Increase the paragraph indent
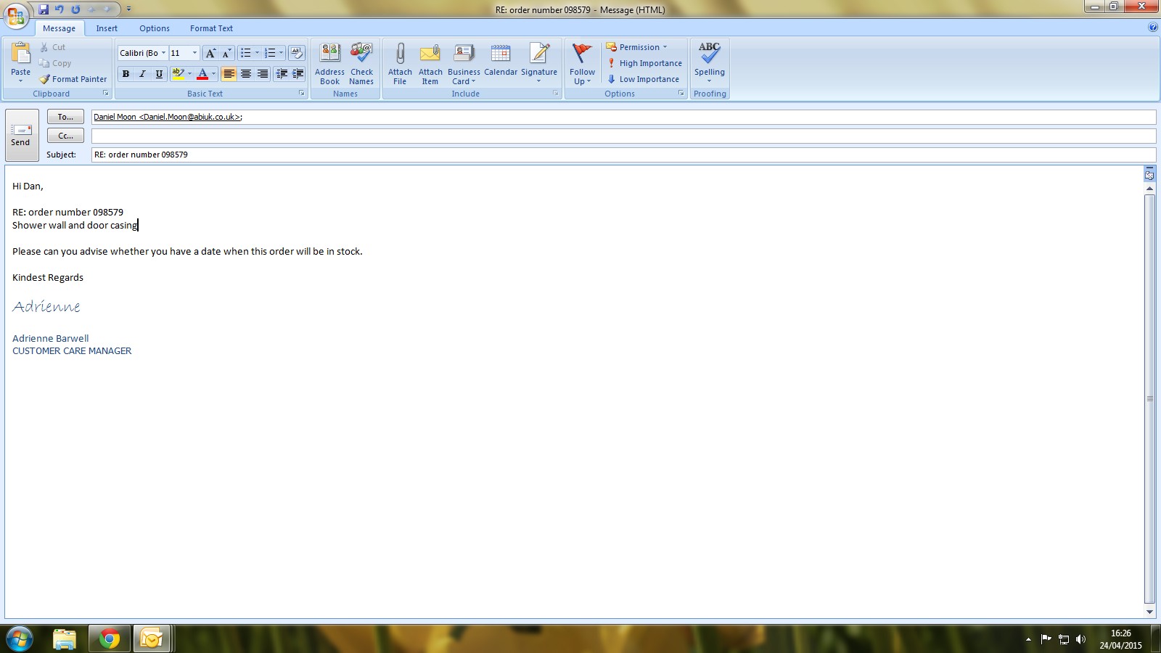Screen dimensions: 1161x653 coord(298,74)
